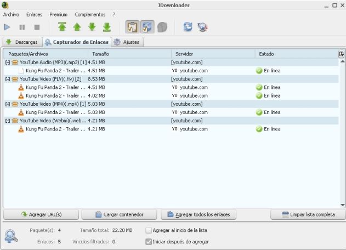Select the 4.02 MB Kung Fu Panda 2 file
Screen dimensions: 346x250
(171, 96)
